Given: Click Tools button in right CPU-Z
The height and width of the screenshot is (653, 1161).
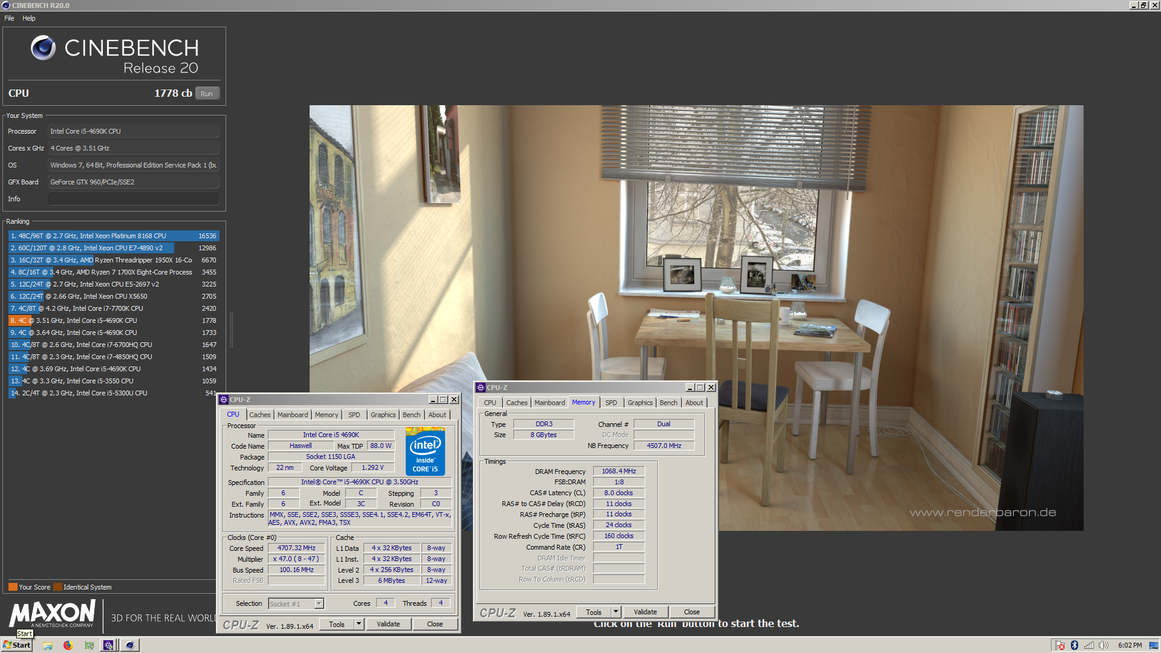Looking at the screenshot, I should click(594, 612).
